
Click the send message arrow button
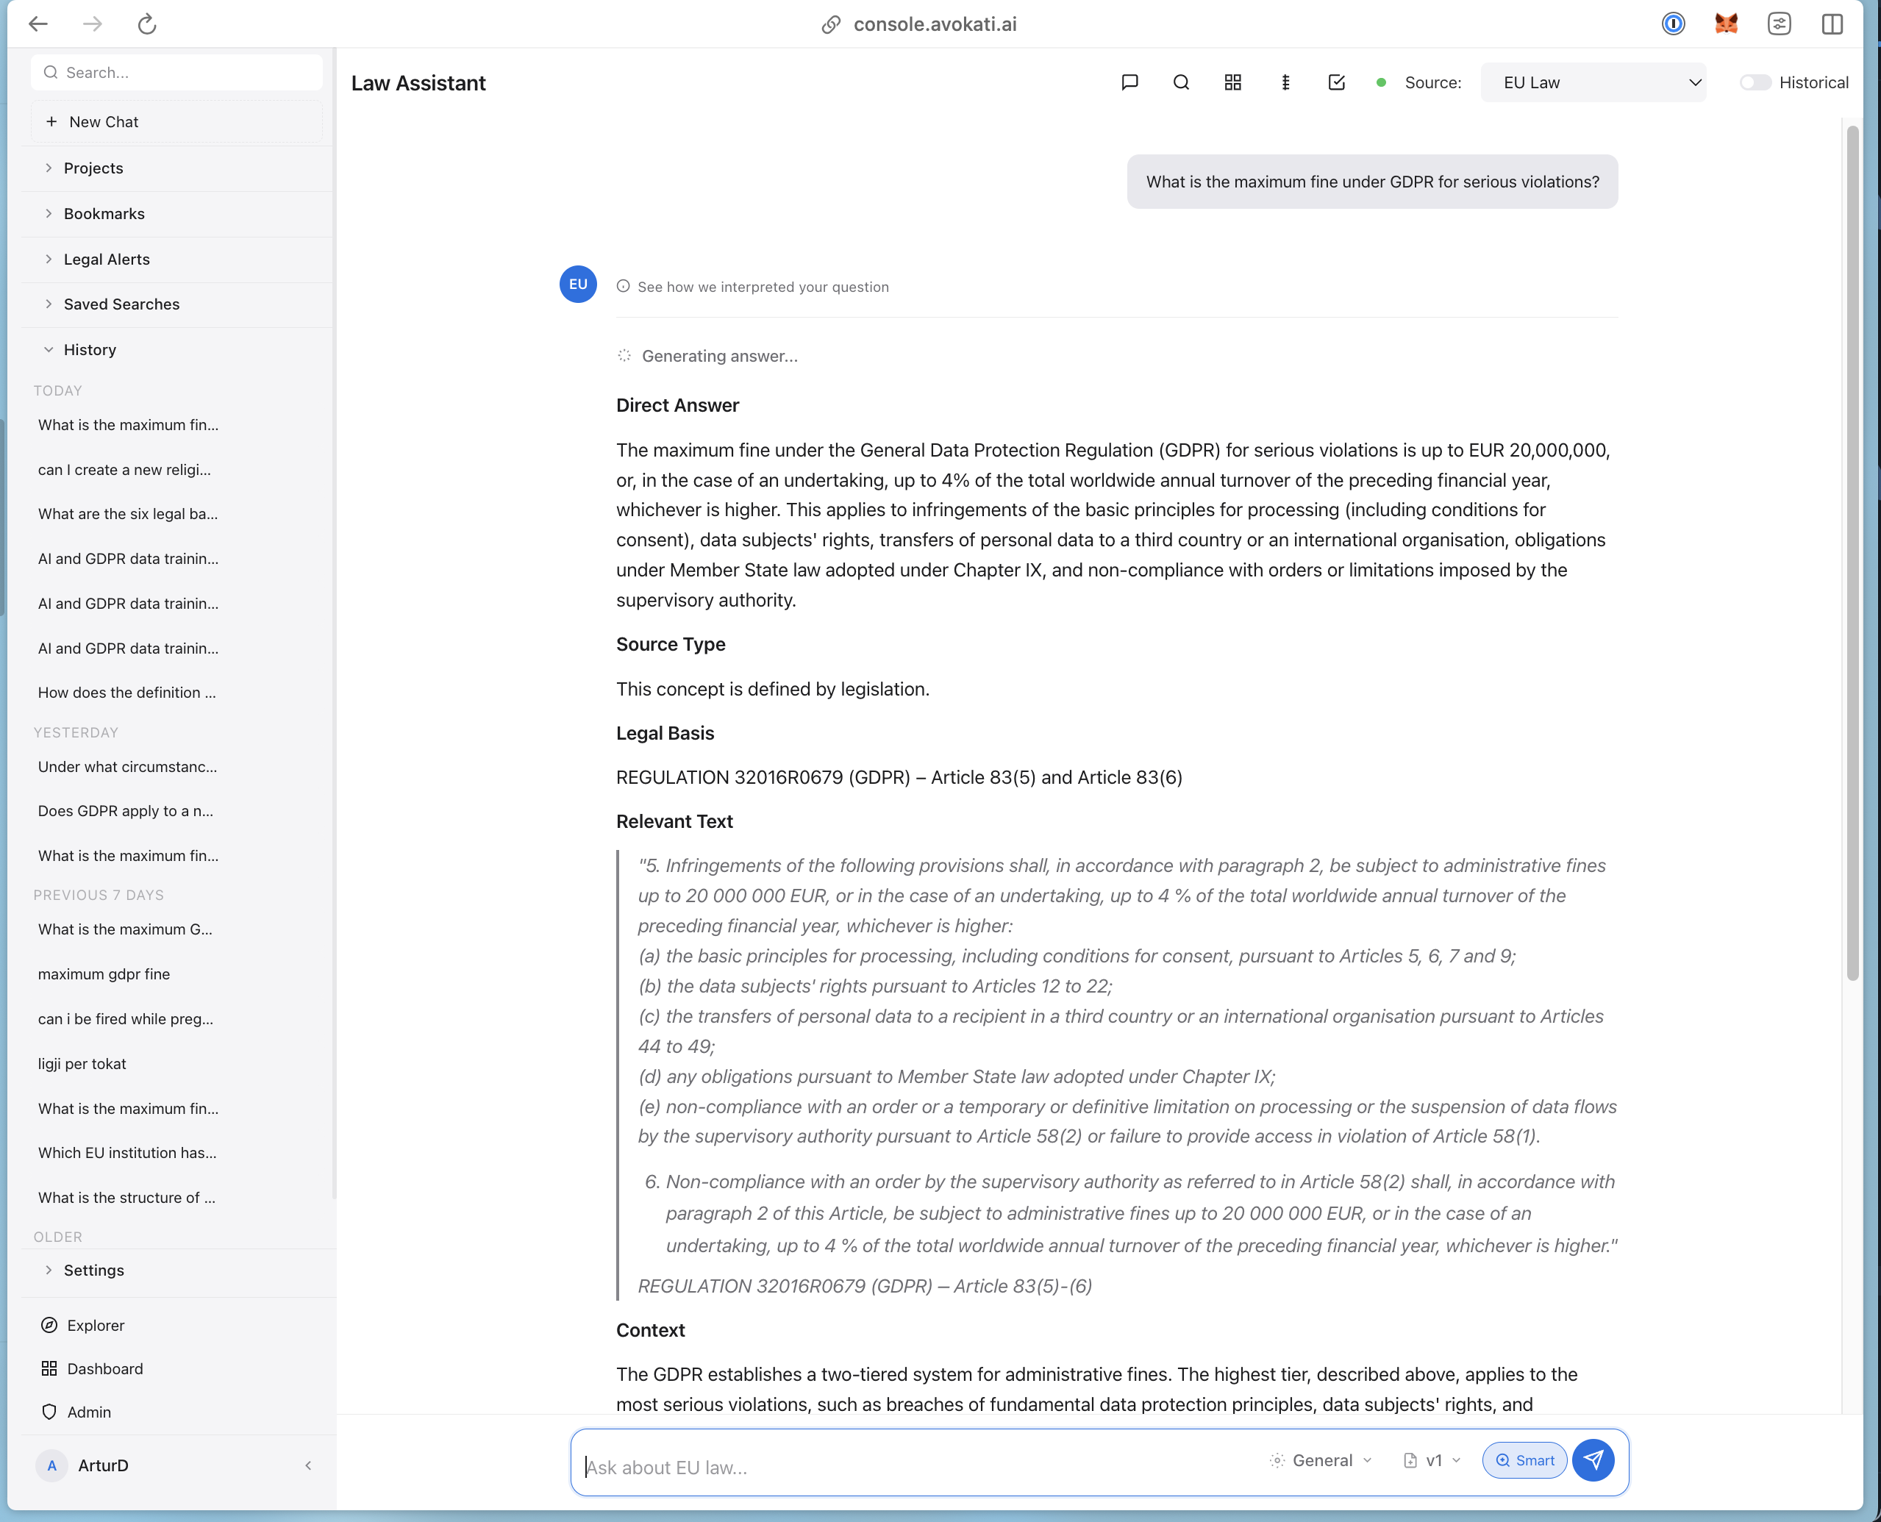click(x=1593, y=1460)
